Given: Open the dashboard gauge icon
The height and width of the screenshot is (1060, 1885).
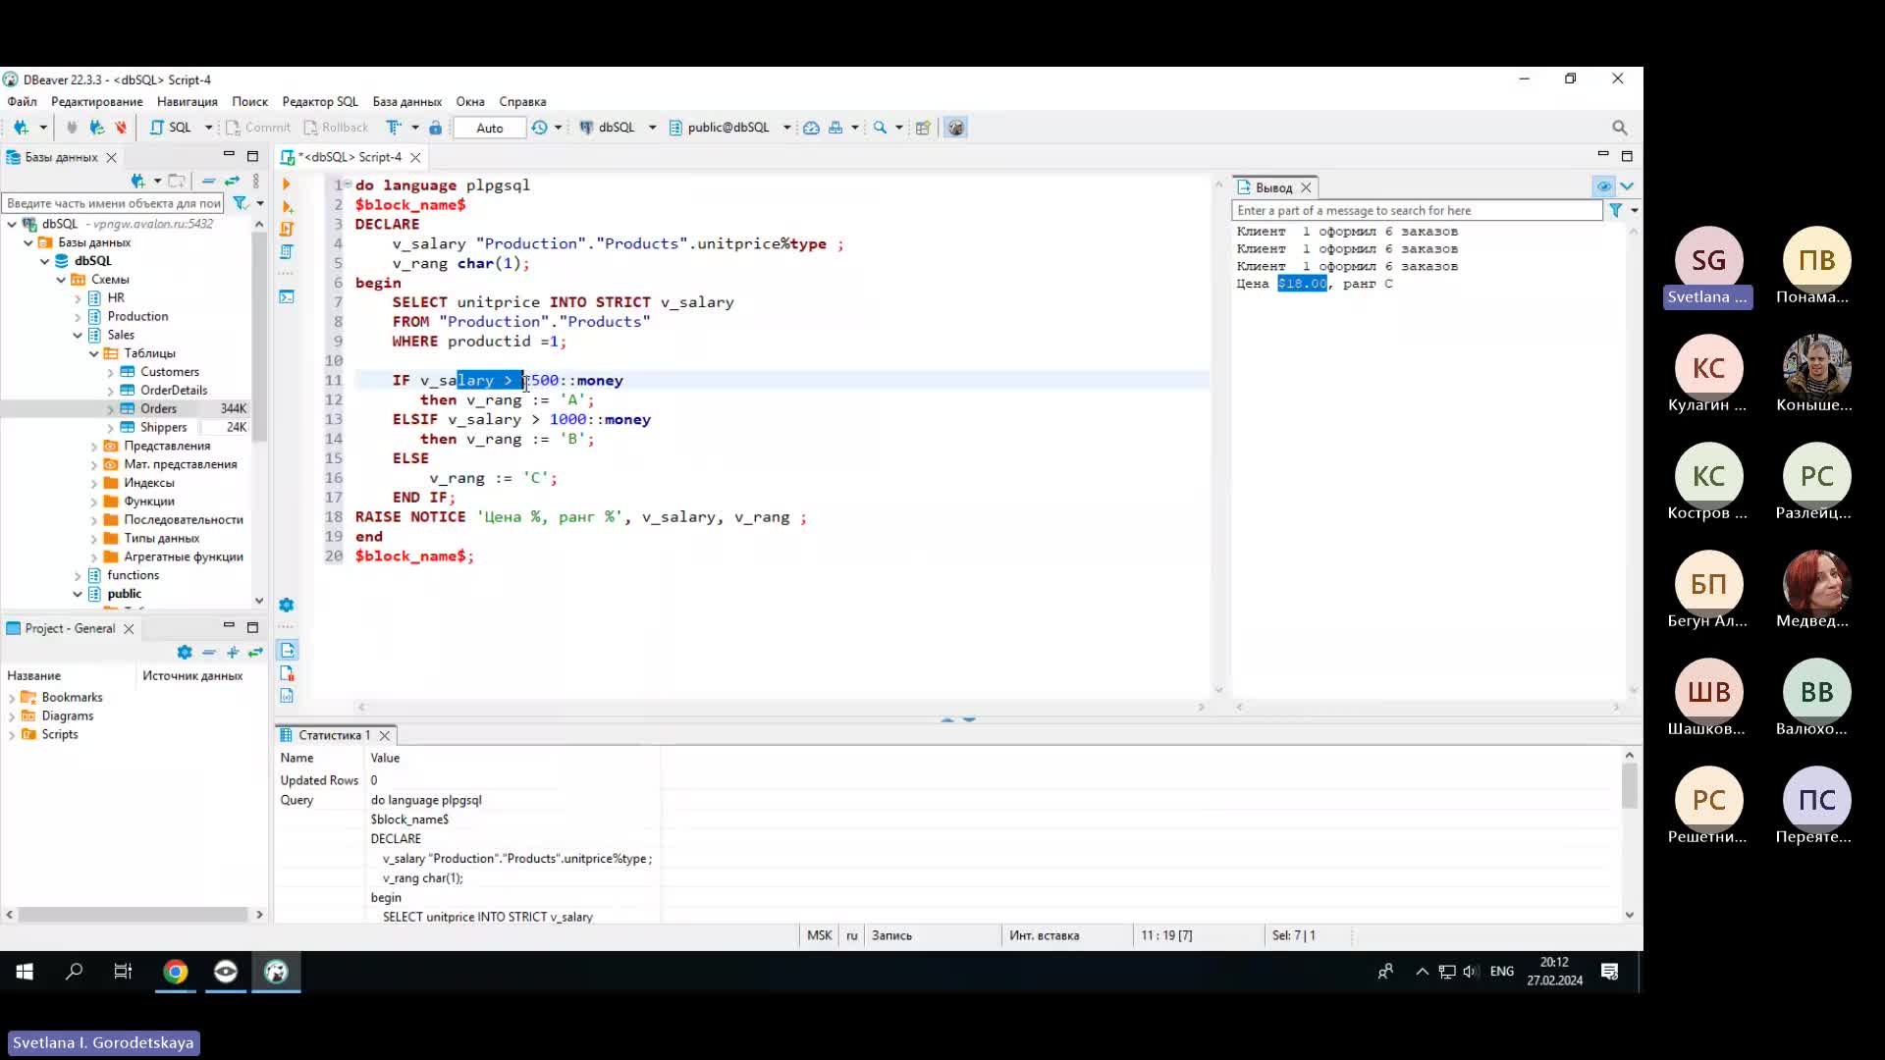Looking at the screenshot, I should pos(811,128).
